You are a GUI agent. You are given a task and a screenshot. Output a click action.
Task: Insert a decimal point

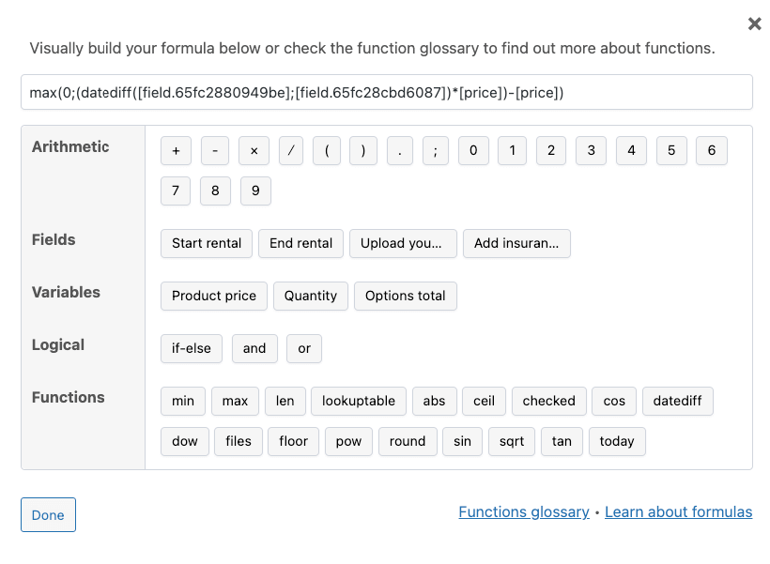400,151
